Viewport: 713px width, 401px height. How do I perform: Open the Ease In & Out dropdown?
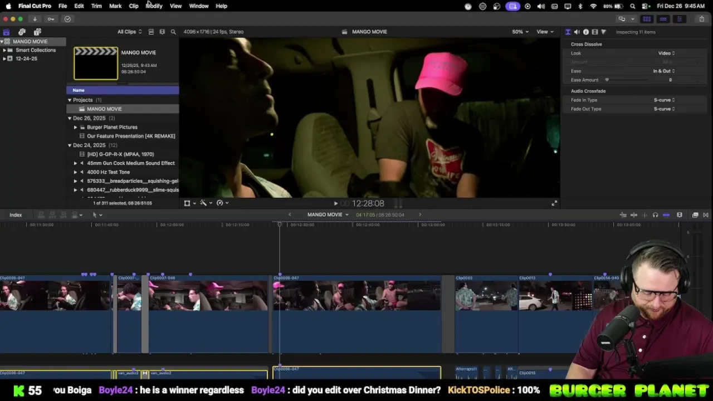point(664,71)
